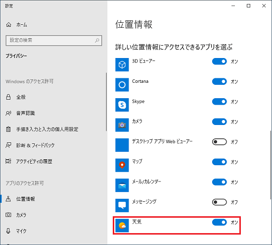Click the 天気 weather app icon
Screen dimensions: 272x245
[x=122, y=226]
